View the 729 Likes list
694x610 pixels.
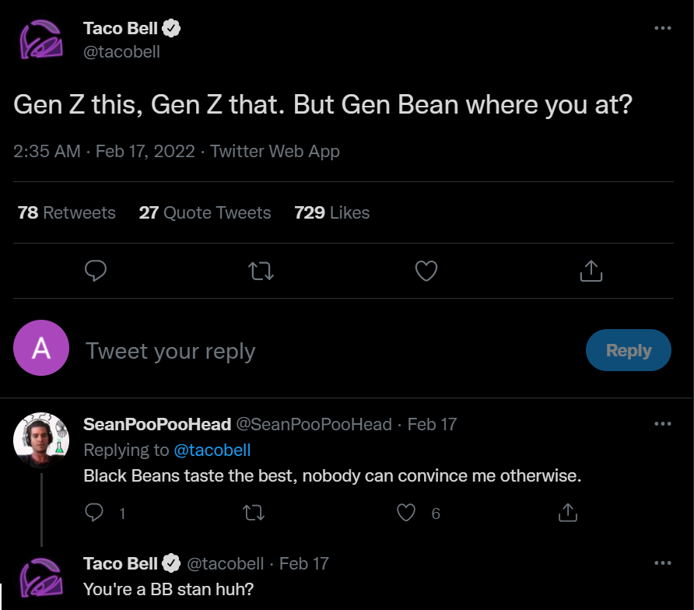coord(332,212)
